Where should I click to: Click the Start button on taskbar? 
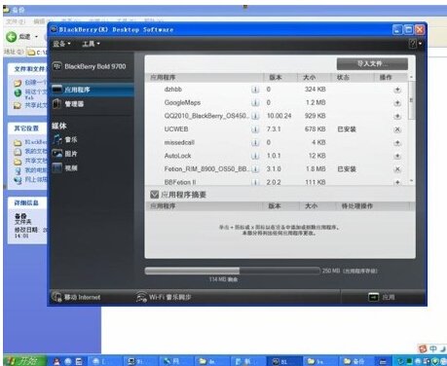click(24, 361)
